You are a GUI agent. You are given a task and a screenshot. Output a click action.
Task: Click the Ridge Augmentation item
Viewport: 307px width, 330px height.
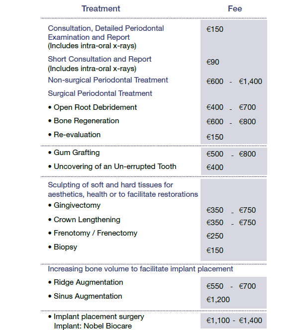pyautogui.click(x=86, y=282)
